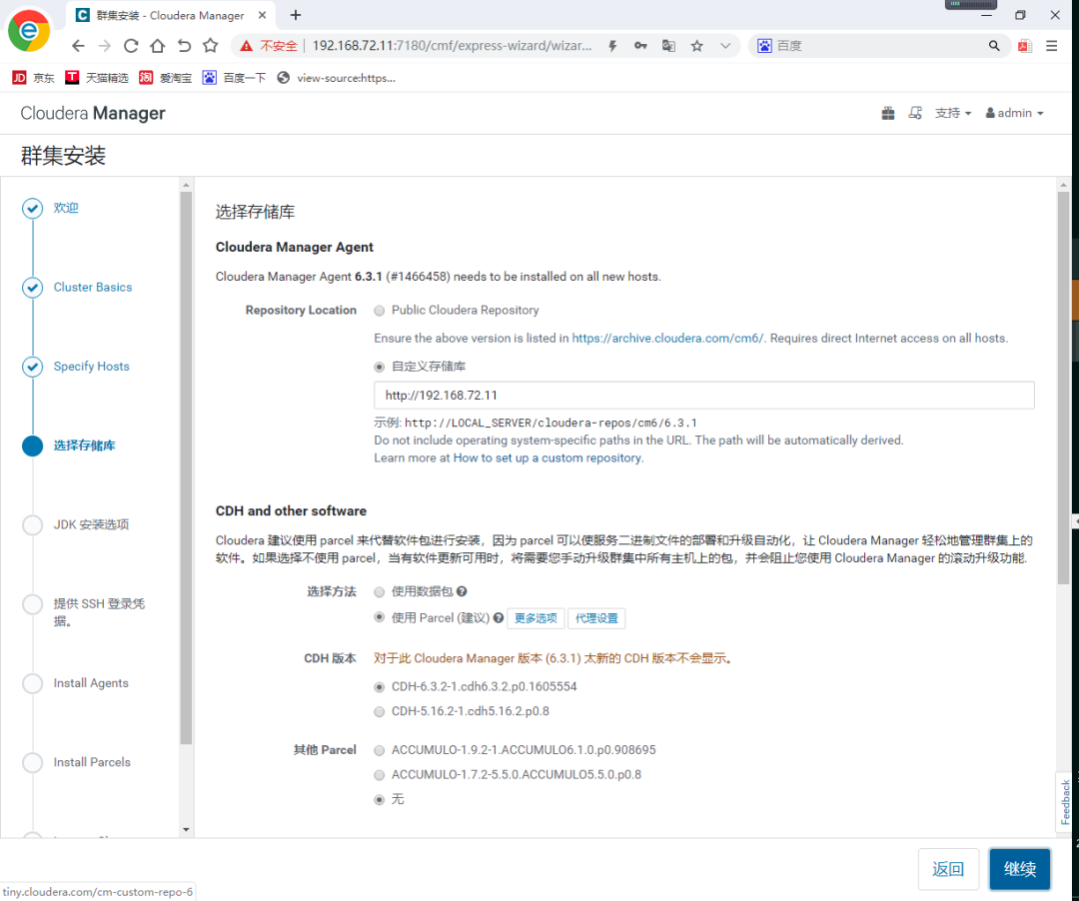This screenshot has height=901, width=1079.
Task: Click the insecure connection warning triangle
Action: click(x=247, y=46)
